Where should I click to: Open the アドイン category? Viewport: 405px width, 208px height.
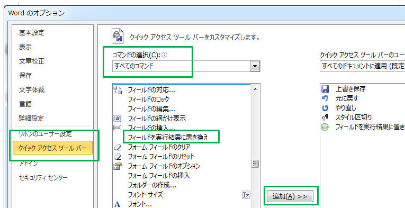pyautogui.click(x=28, y=164)
